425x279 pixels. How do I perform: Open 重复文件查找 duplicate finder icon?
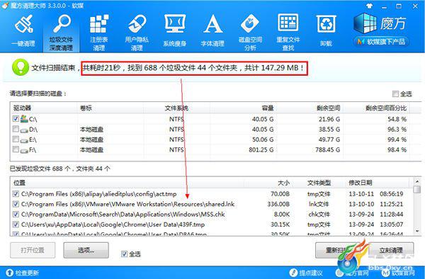click(x=288, y=23)
